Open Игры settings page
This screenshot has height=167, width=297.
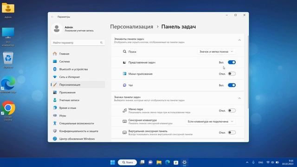[x=78, y=116]
